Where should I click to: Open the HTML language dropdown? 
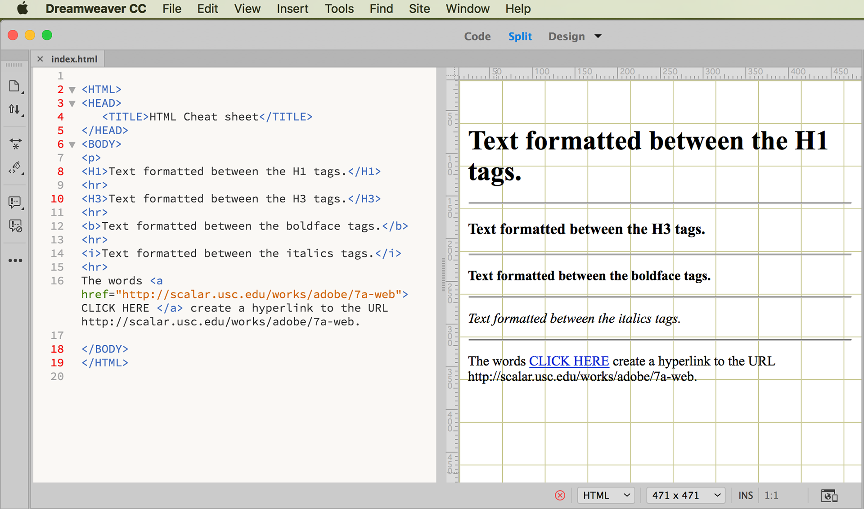[x=606, y=495]
